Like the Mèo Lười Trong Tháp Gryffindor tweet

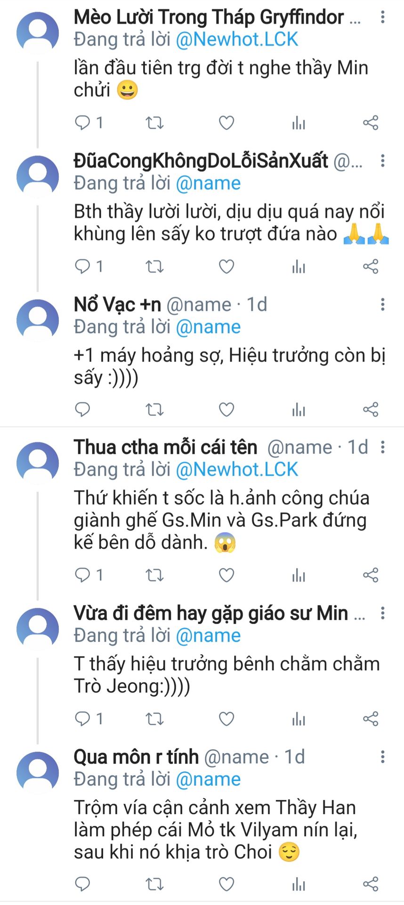tap(226, 123)
